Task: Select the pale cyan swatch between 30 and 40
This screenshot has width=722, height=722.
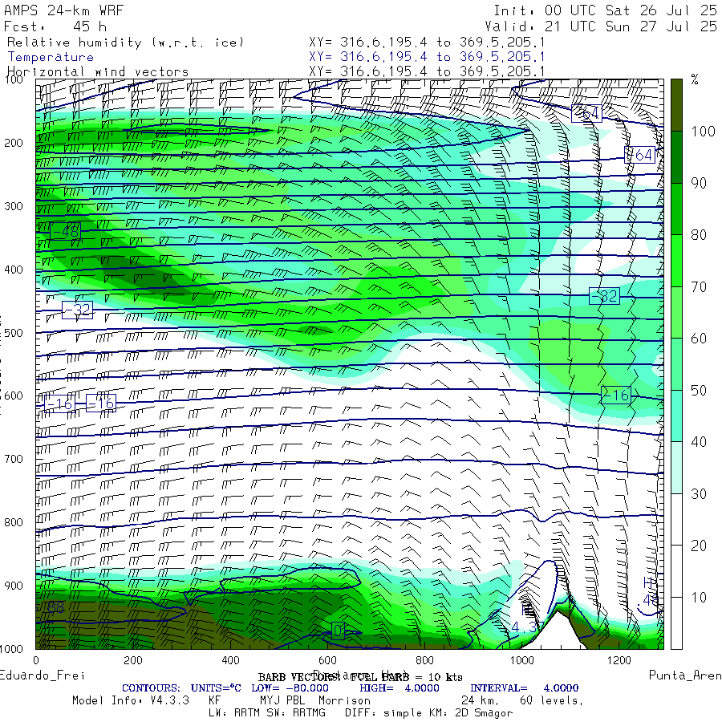Action: 676,468
